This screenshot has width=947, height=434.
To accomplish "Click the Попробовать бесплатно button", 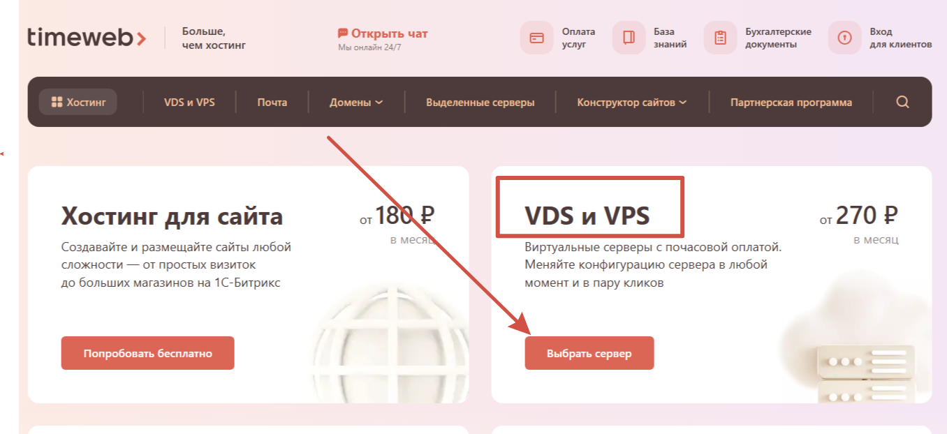I will click(x=147, y=353).
